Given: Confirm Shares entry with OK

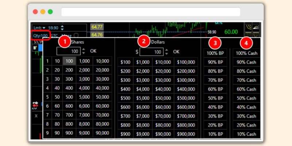Looking at the screenshot, I should coord(93,51).
